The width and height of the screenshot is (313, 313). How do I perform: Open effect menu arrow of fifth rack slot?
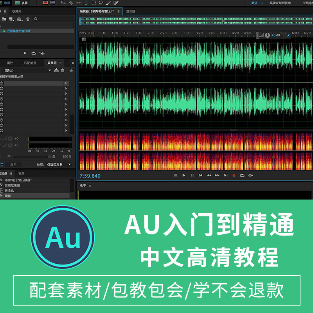tap(66, 104)
